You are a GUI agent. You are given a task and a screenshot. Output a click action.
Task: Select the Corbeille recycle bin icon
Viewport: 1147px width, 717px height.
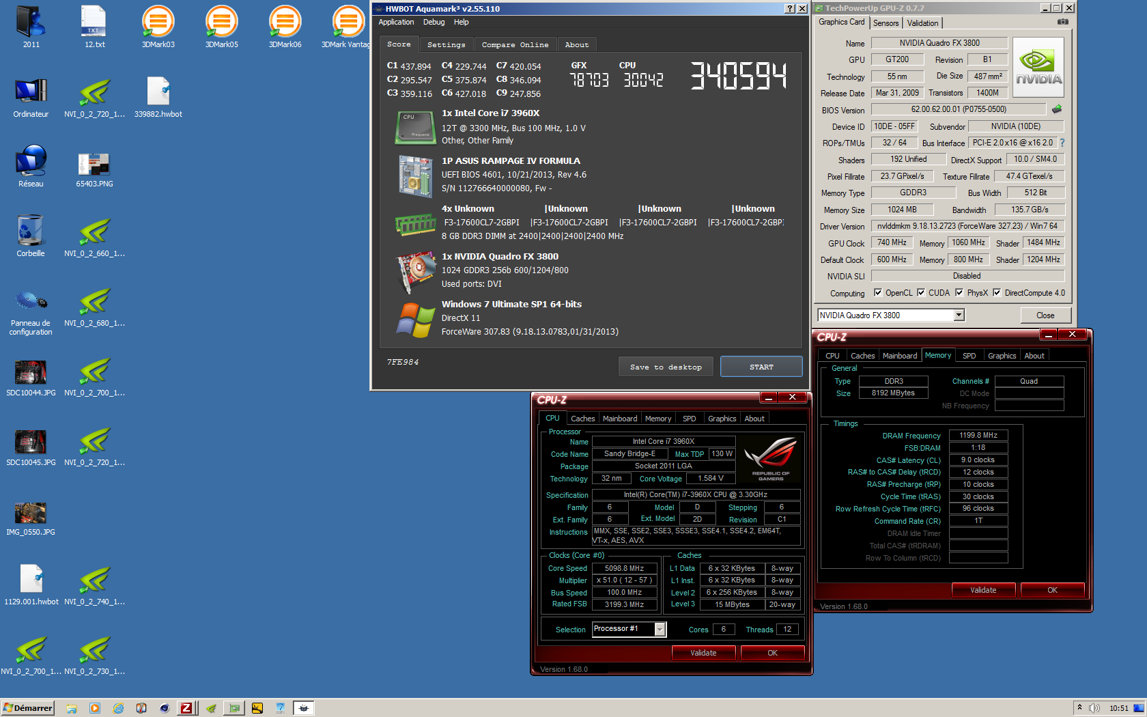pyautogui.click(x=31, y=236)
